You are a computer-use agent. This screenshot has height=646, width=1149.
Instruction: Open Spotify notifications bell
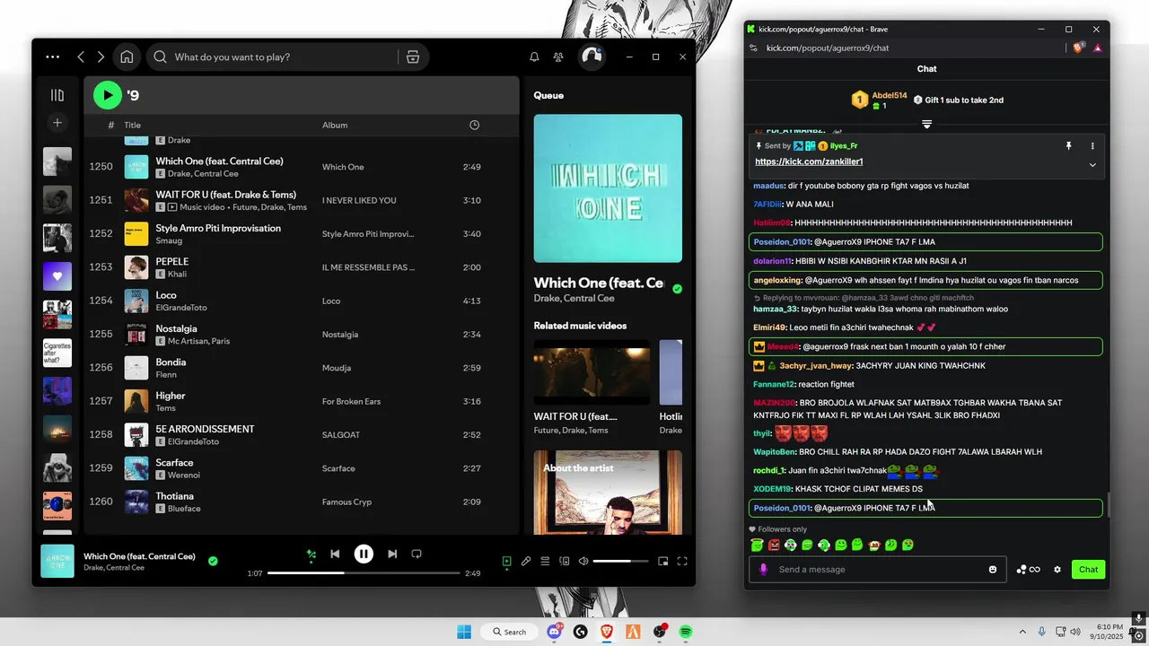click(x=534, y=57)
